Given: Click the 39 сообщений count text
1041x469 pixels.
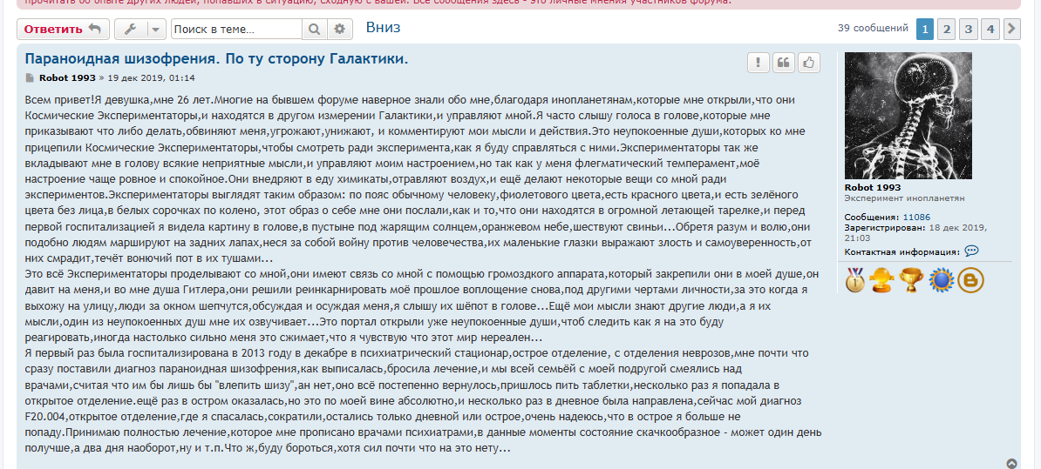Looking at the screenshot, I should tap(873, 29).
